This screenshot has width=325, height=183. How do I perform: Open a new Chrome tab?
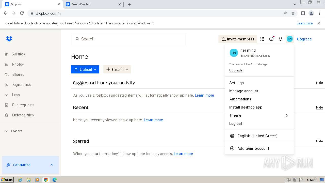pos(129,4)
